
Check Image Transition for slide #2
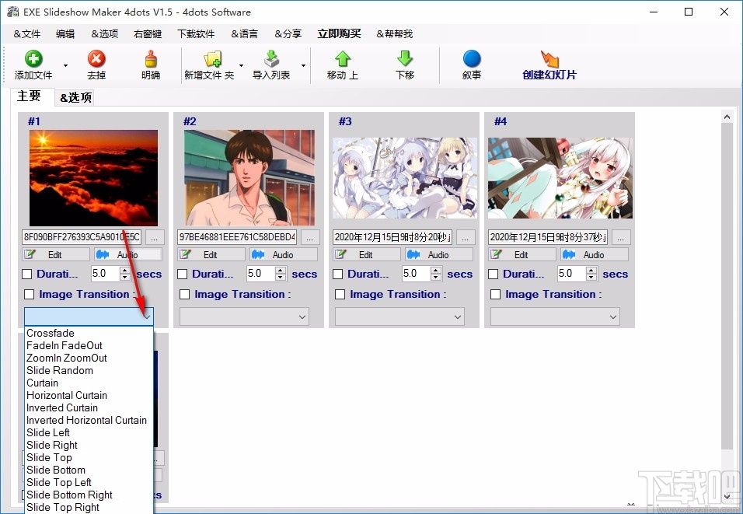tap(184, 294)
